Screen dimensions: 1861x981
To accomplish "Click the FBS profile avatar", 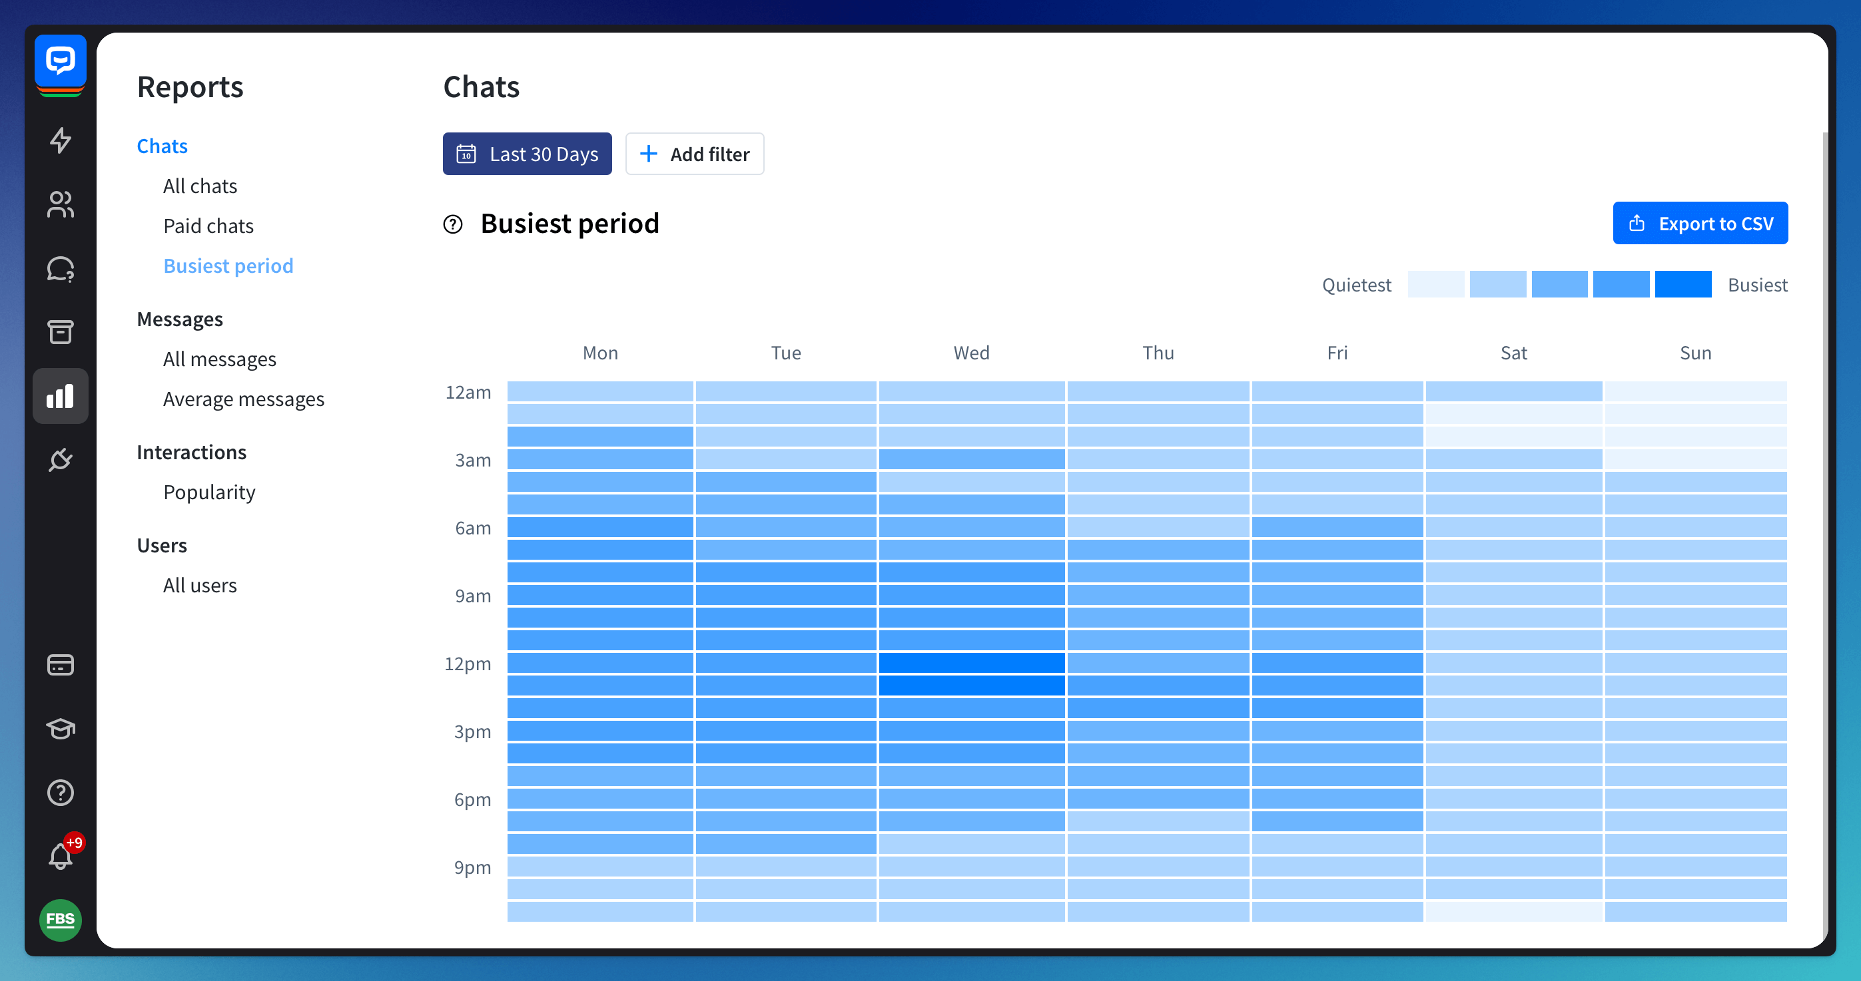I will click(x=61, y=920).
